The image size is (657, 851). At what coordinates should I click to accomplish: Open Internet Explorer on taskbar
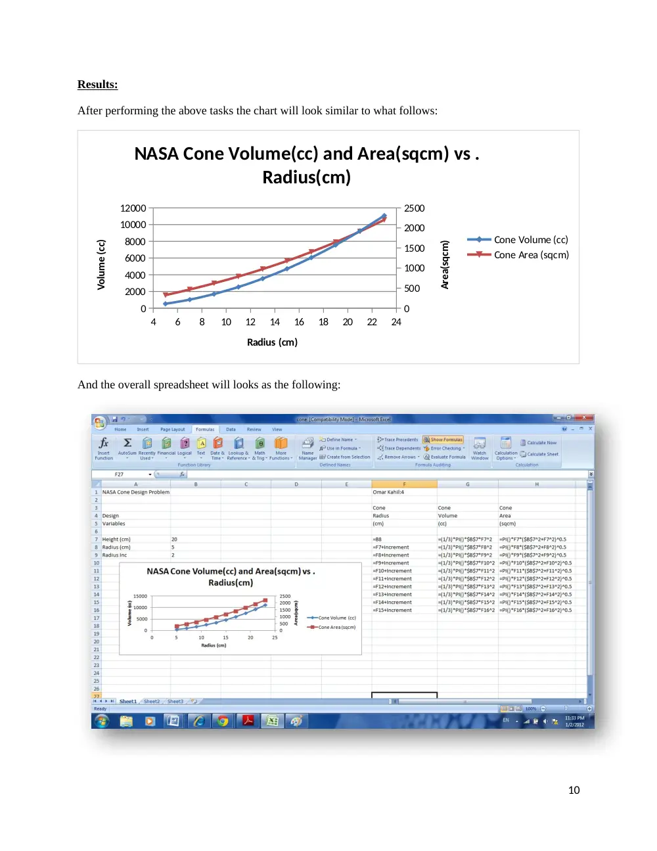tap(198, 721)
